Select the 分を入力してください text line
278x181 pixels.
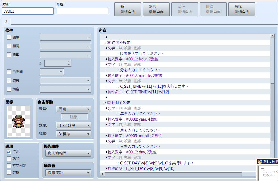coord(185,70)
